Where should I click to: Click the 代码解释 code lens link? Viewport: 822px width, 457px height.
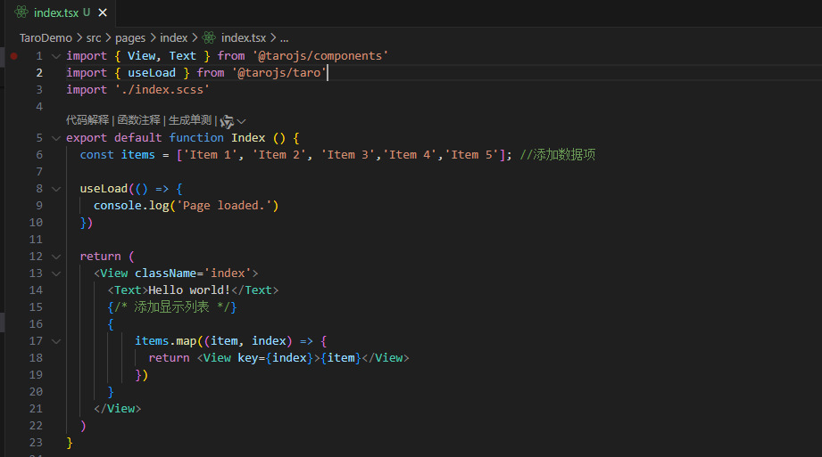[x=87, y=120]
